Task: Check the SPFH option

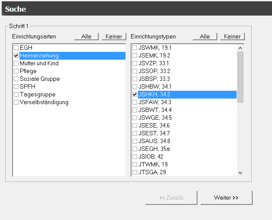Action: [x=16, y=87]
